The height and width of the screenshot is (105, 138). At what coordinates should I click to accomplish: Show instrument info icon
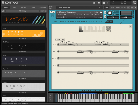click(x=101, y=12)
